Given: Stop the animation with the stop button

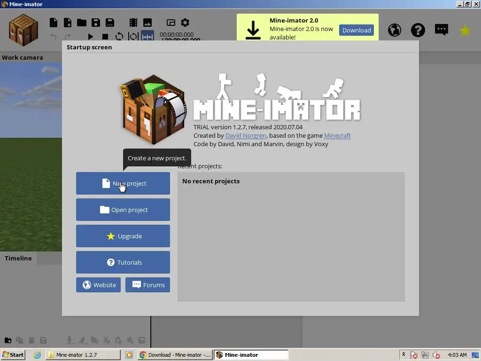Looking at the screenshot, I should pos(105,37).
